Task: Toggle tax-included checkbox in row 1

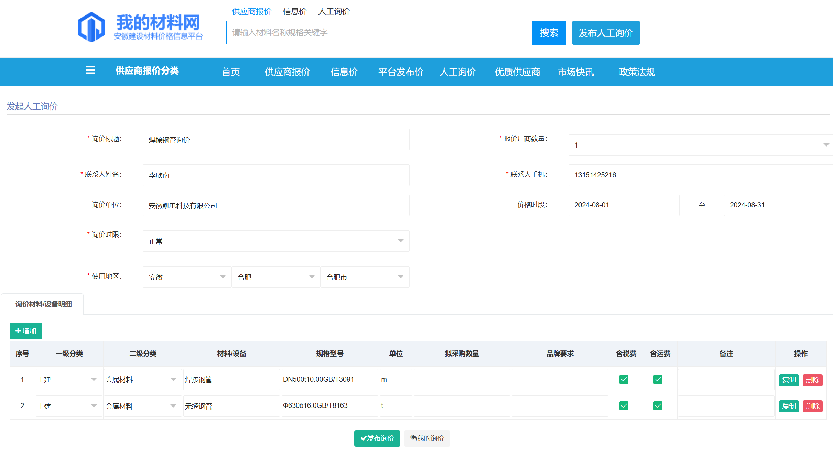Action: pyautogui.click(x=624, y=379)
